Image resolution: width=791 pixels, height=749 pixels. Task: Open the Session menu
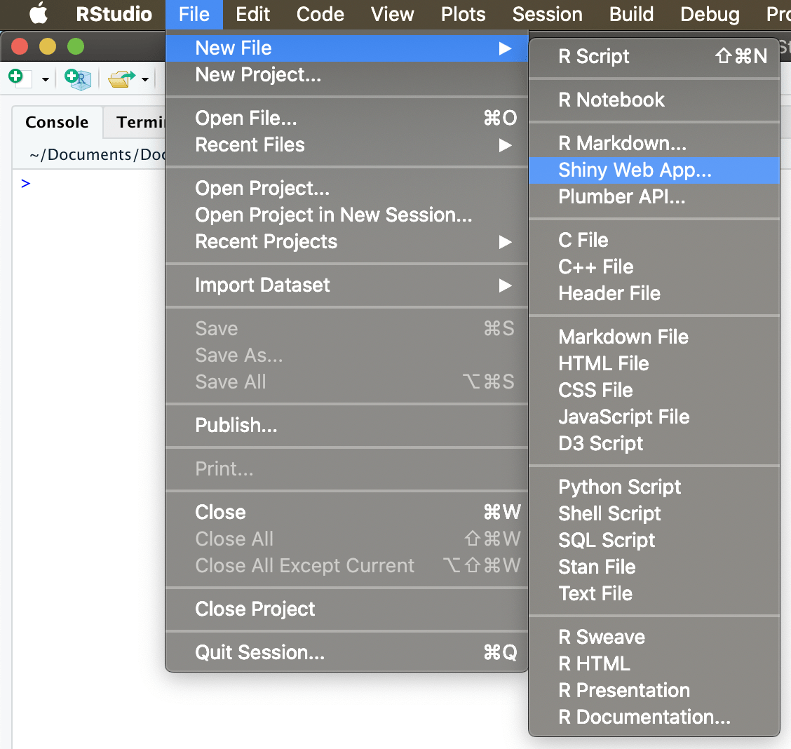pos(548,13)
